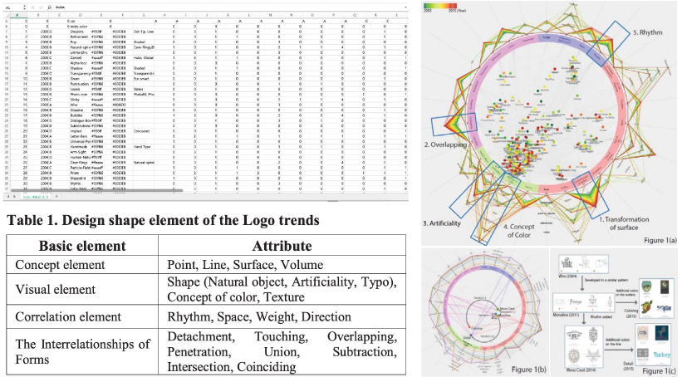The width and height of the screenshot is (682, 377).
Task: Add a new sheet with plus icon
Action: pos(56,197)
